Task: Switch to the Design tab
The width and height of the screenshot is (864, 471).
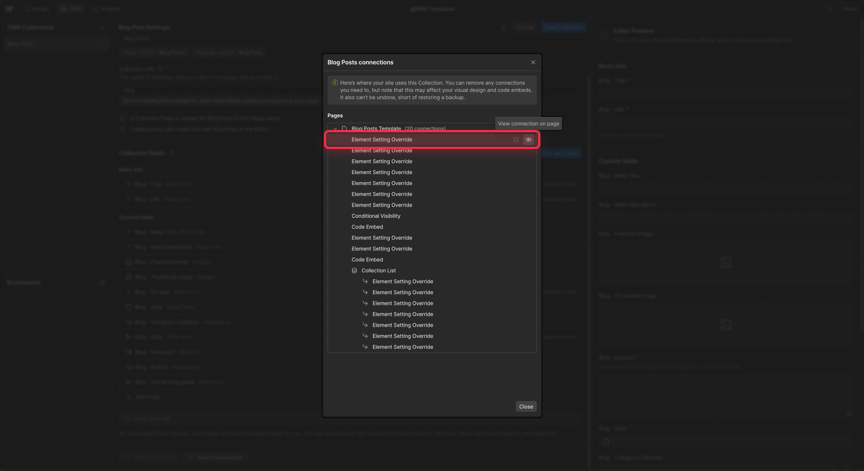Action: (36, 9)
